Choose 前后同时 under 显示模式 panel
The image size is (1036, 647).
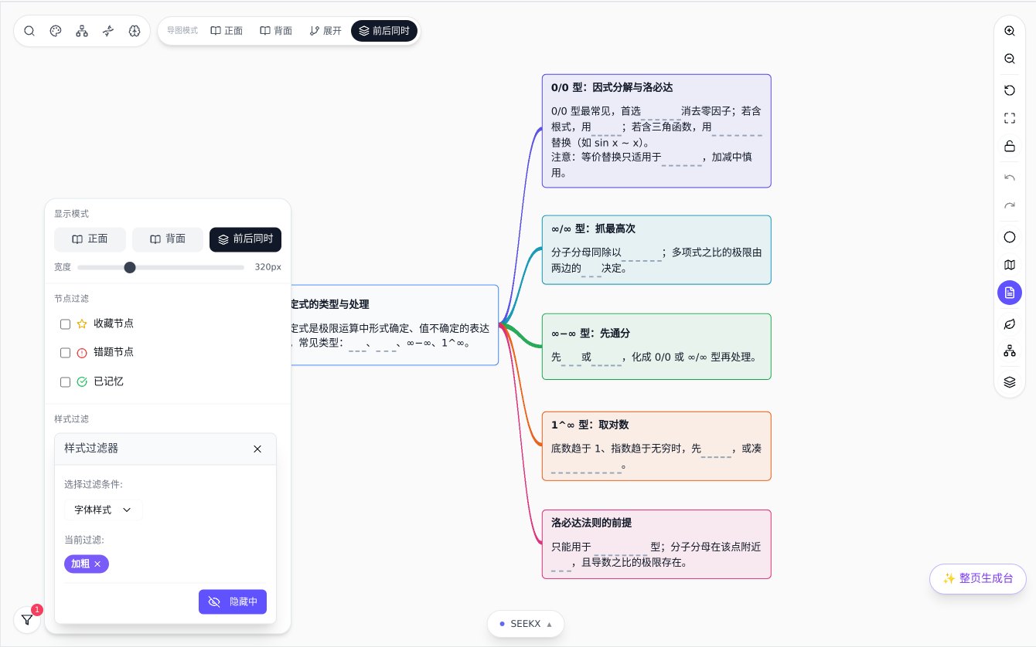(x=246, y=239)
